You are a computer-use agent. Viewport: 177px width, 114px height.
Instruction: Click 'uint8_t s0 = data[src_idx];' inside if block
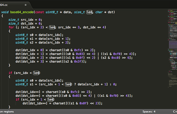click(39, 81)
